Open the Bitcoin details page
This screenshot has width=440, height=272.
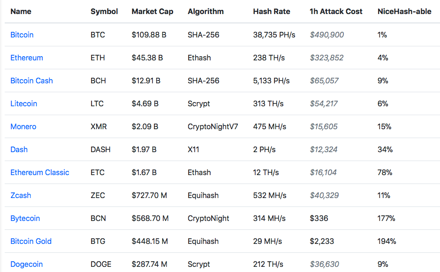coord(22,35)
